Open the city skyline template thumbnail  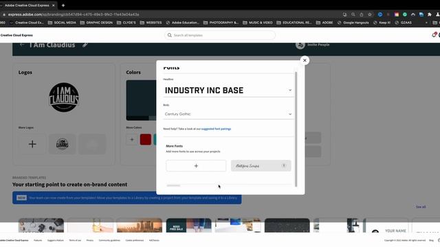(x=140, y=226)
